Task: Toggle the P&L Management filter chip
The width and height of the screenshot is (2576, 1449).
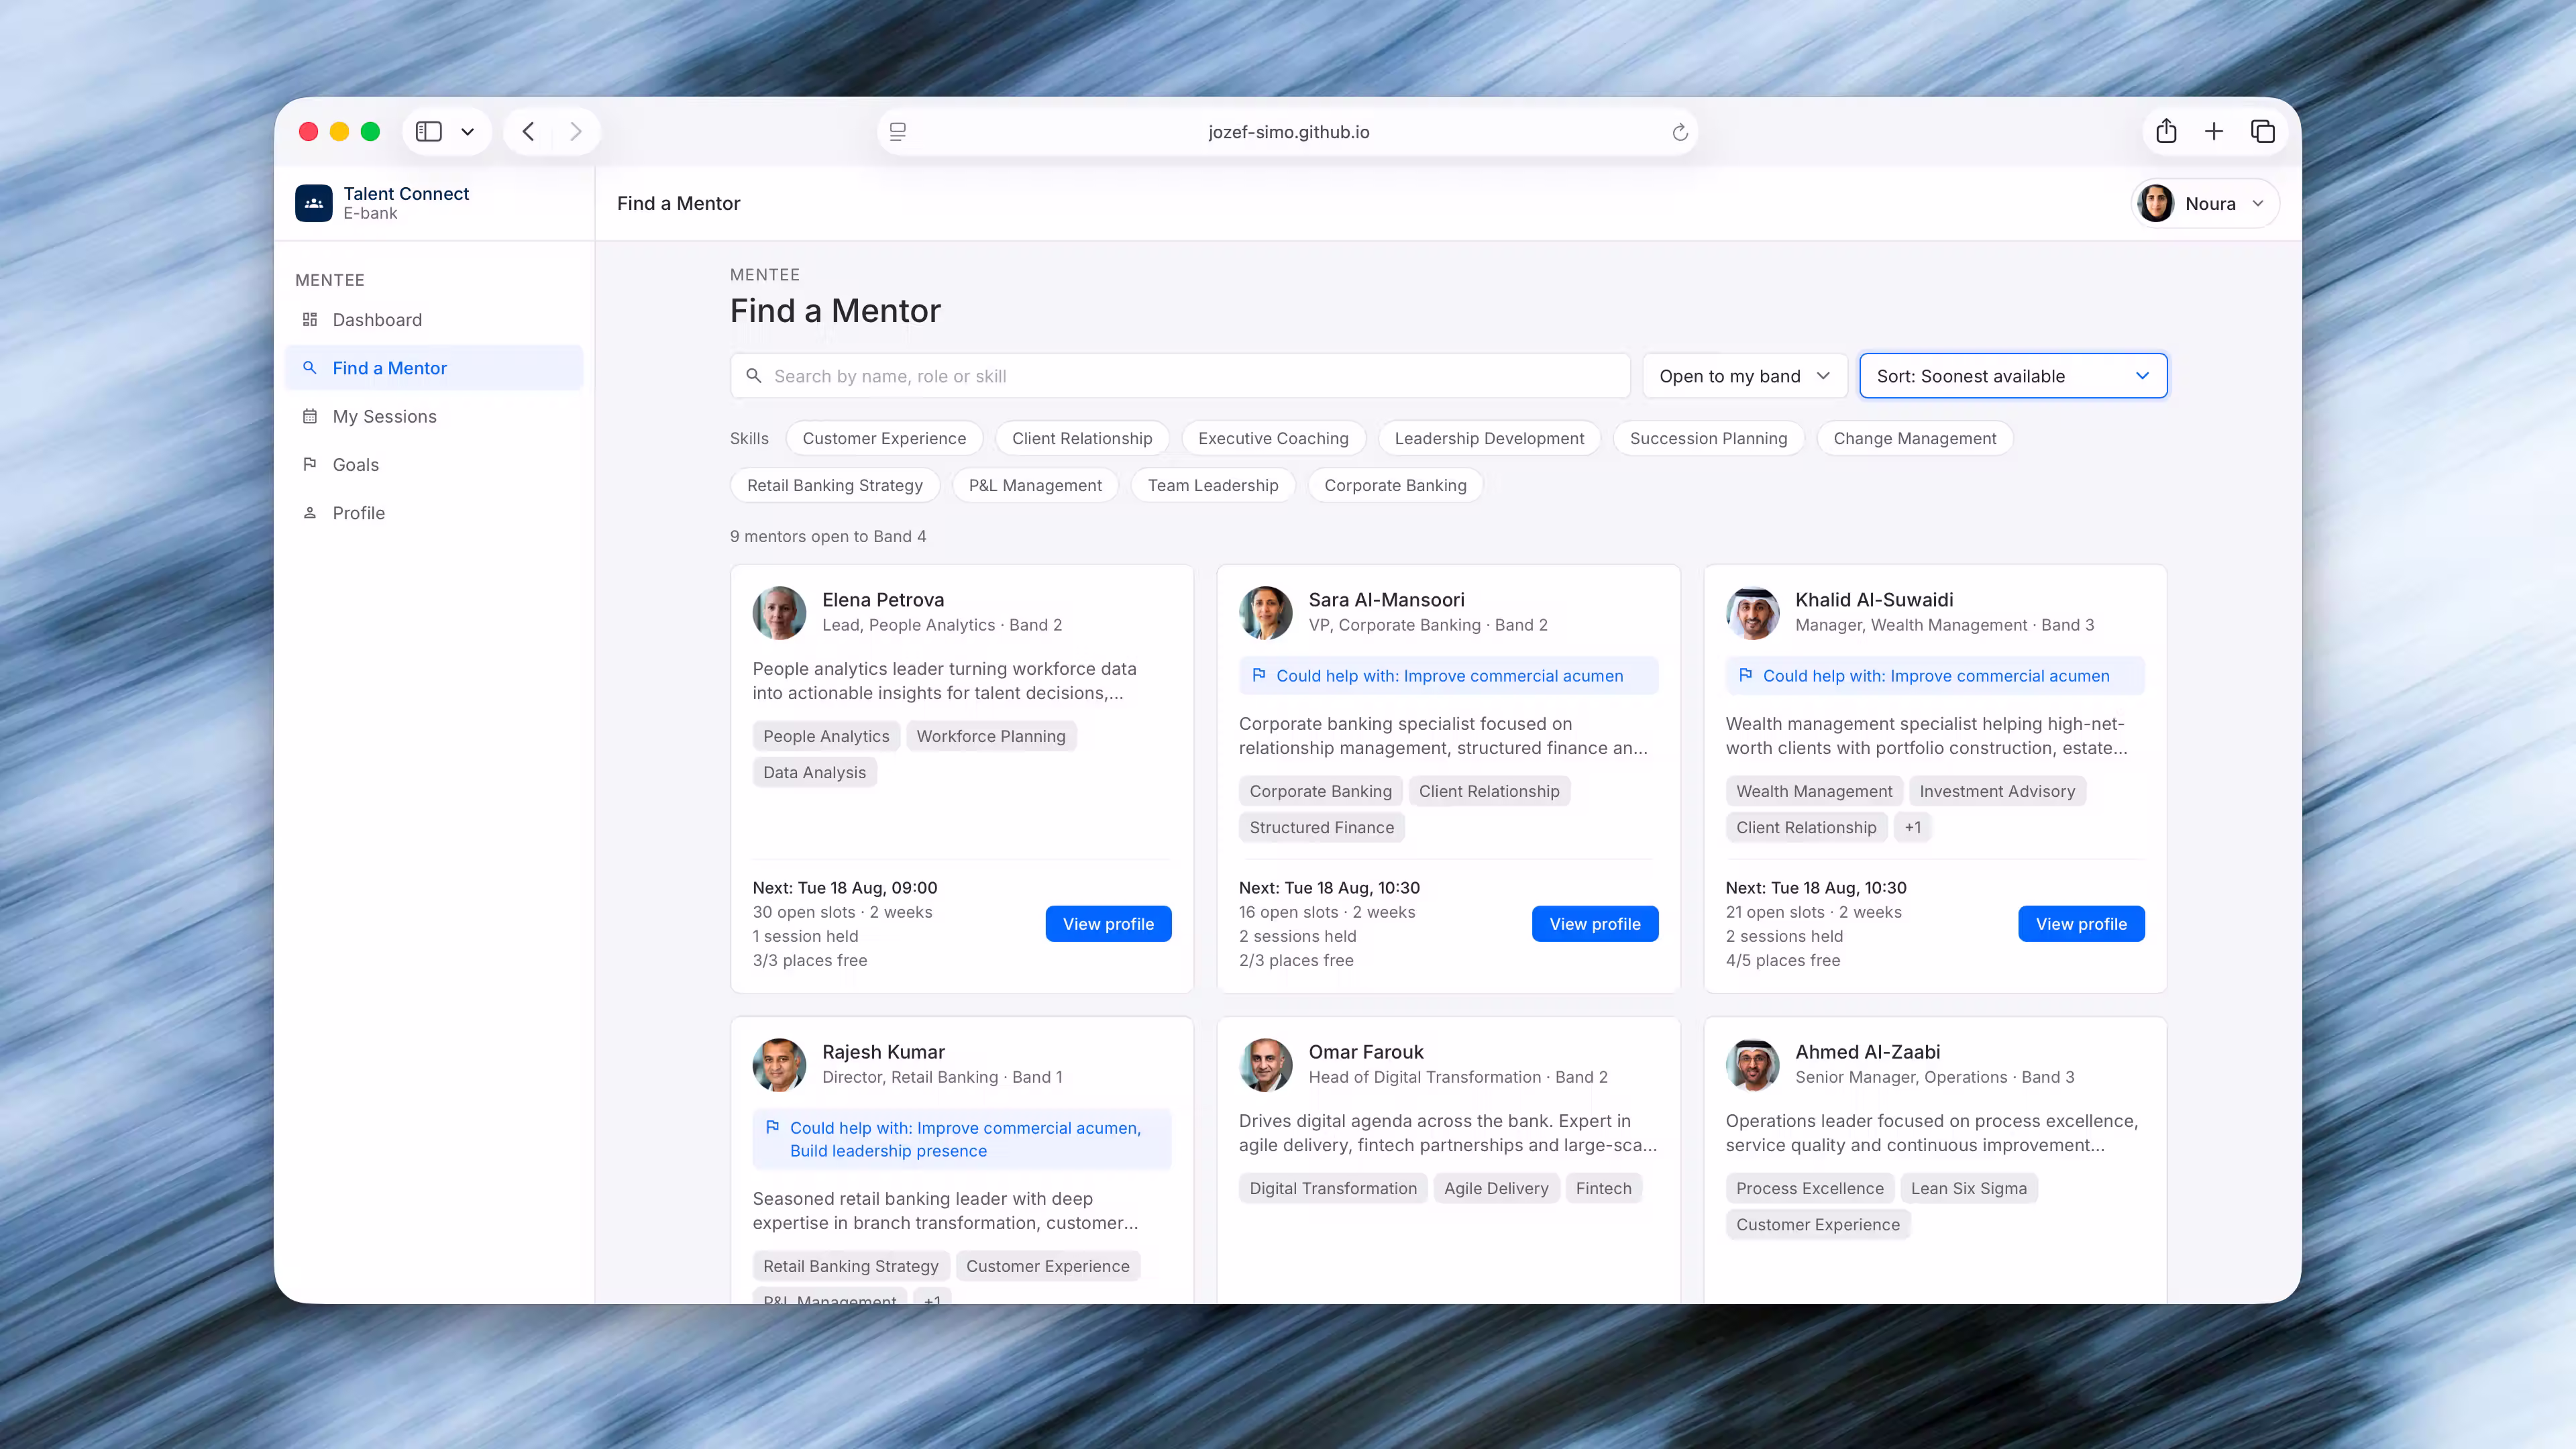Action: pyautogui.click(x=1035, y=485)
